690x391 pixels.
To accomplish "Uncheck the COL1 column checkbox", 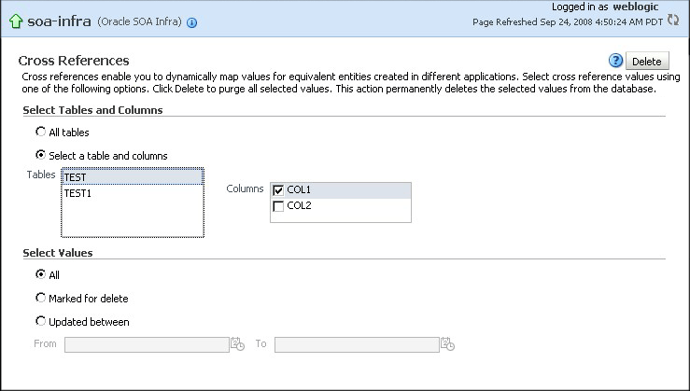I will pos(278,190).
